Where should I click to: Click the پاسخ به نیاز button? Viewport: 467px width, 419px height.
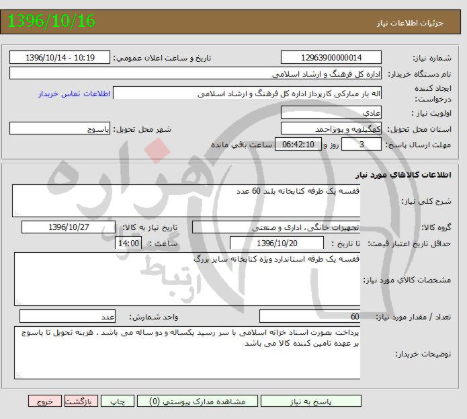point(311,401)
